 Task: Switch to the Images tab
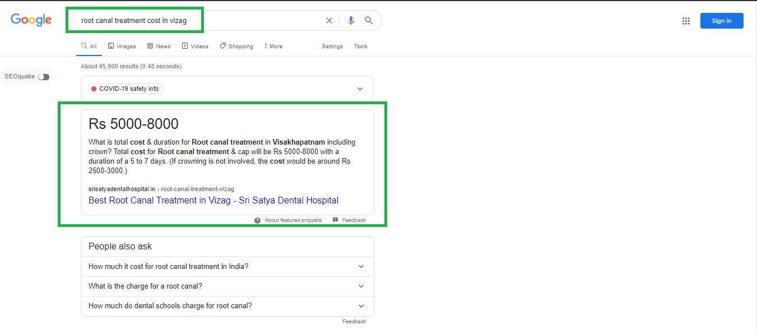tap(122, 47)
